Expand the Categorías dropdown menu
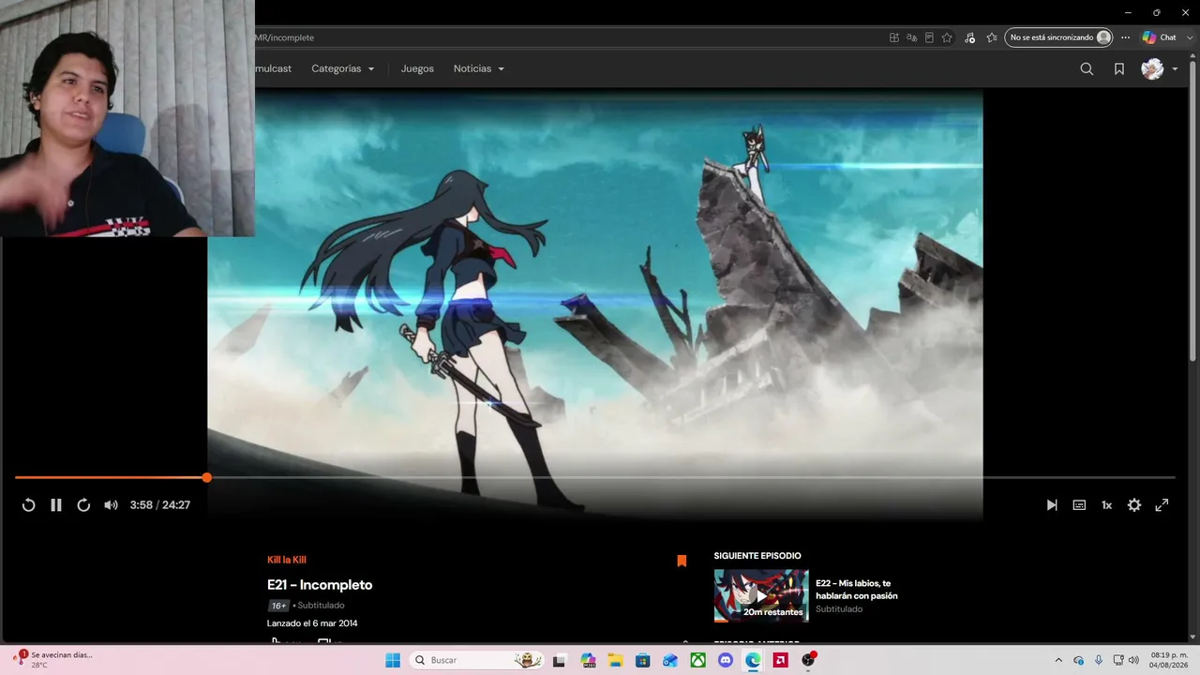Image resolution: width=1200 pixels, height=675 pixels. click(343, 68)
